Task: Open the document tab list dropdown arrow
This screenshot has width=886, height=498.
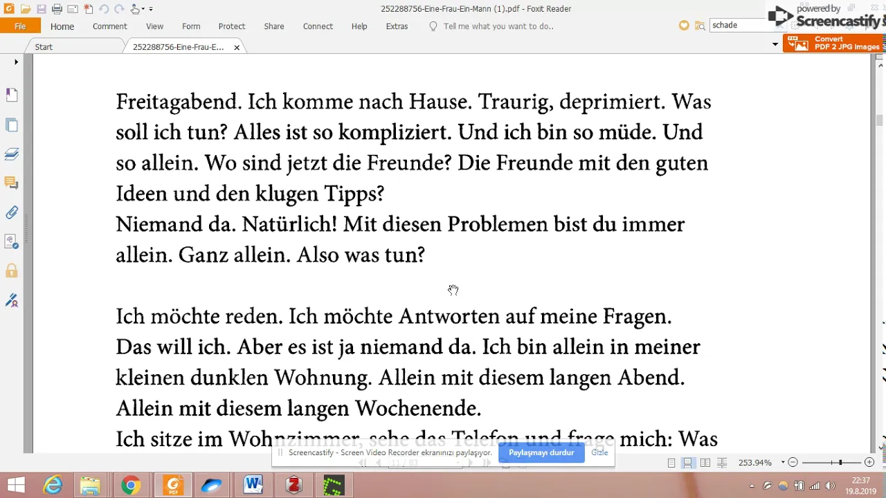Action: tap(775, 44)
